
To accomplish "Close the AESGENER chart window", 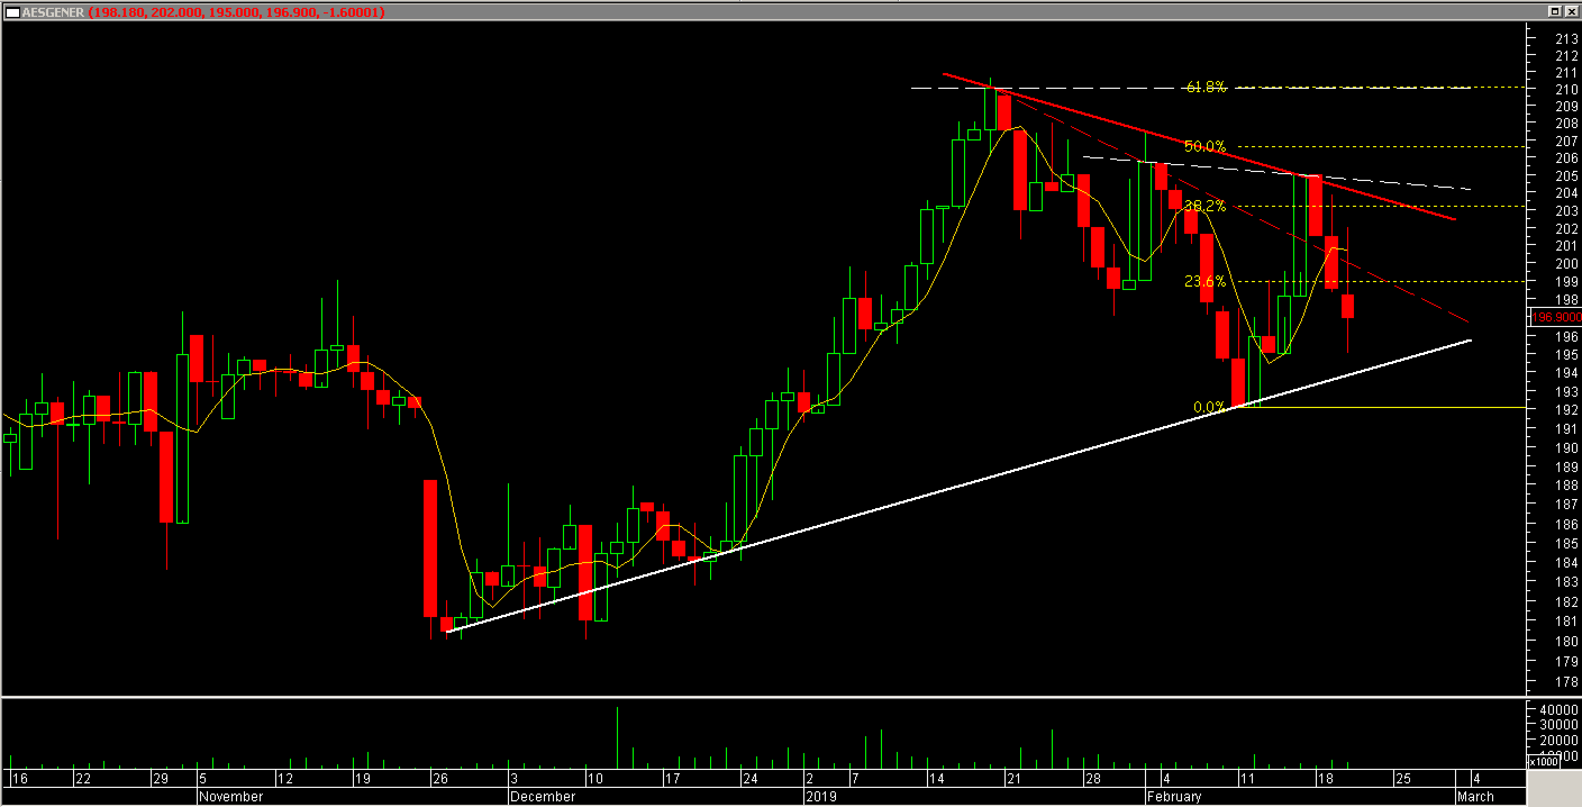I will point(1571,11).
